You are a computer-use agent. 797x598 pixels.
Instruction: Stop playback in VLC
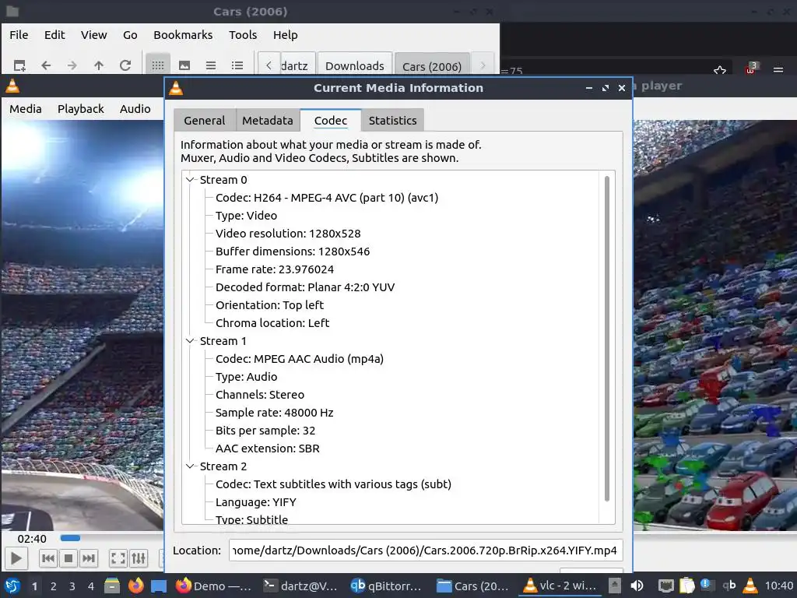(x=68, y=559)
